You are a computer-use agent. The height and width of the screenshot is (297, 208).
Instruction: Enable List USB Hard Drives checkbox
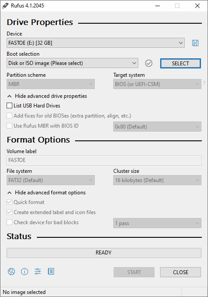pos(10,105)
